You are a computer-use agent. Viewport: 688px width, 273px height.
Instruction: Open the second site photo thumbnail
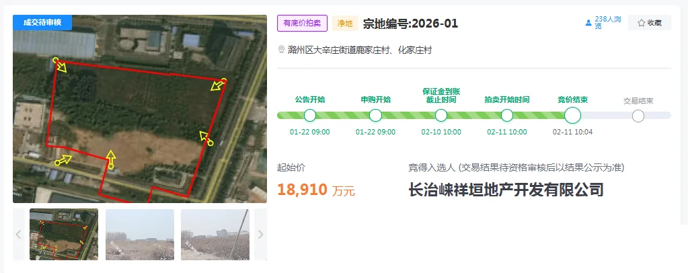139,235
